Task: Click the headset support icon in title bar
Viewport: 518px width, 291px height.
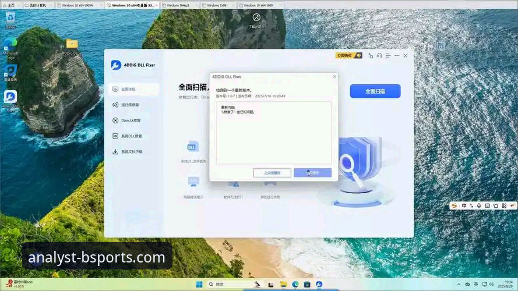Action: (x=379, y=56)
